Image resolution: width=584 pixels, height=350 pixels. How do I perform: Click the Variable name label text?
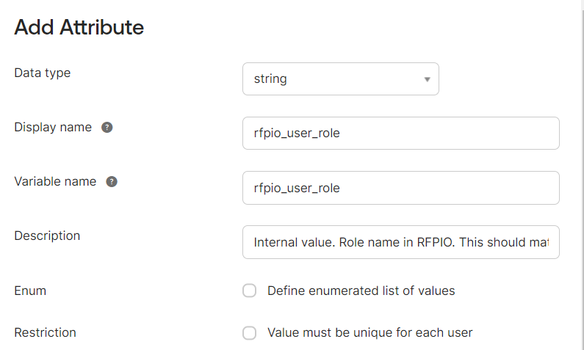55,181
